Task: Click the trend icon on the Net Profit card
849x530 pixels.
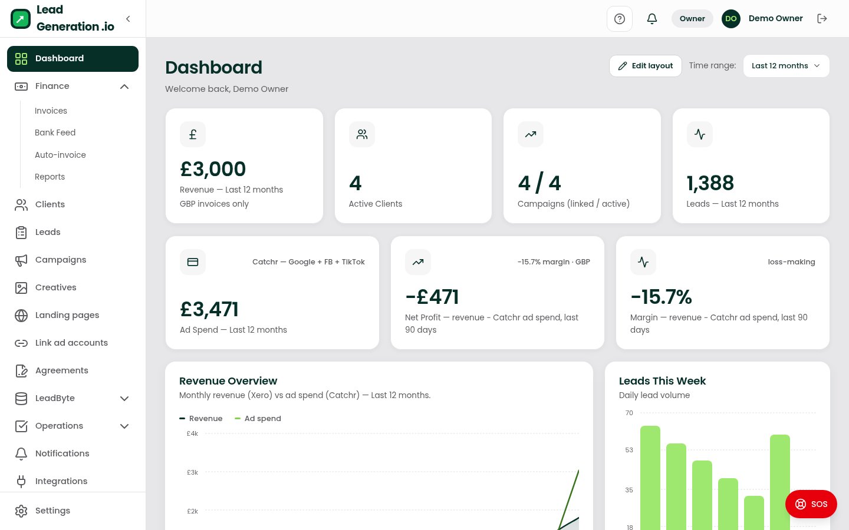Action: [418, 262]
